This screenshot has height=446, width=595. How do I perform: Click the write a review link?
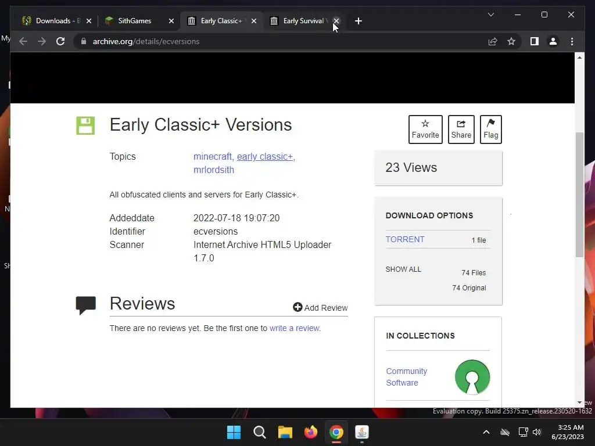click(295, 328)
